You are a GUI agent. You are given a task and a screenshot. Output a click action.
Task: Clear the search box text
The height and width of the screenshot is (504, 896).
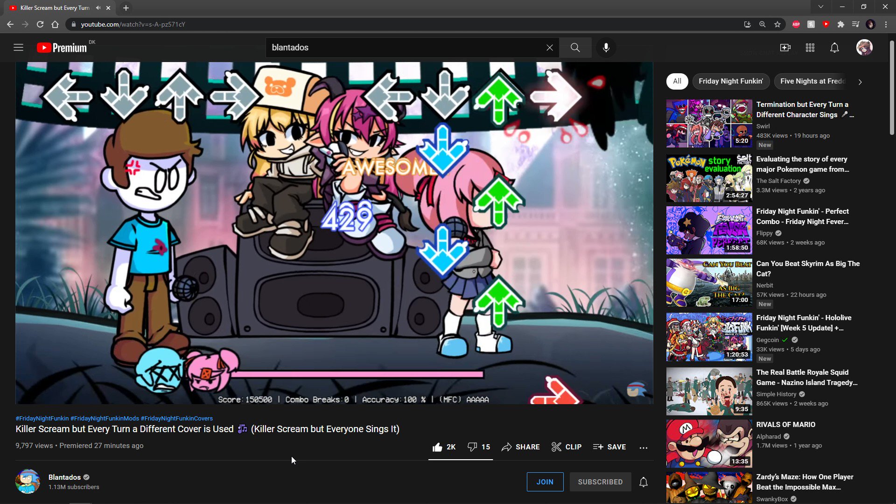[549, 48]
